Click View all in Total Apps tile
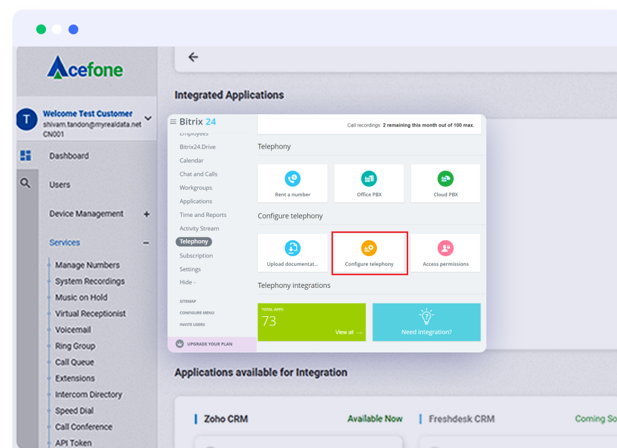This screenshot has height=448, width=617. tap(348, 332)
